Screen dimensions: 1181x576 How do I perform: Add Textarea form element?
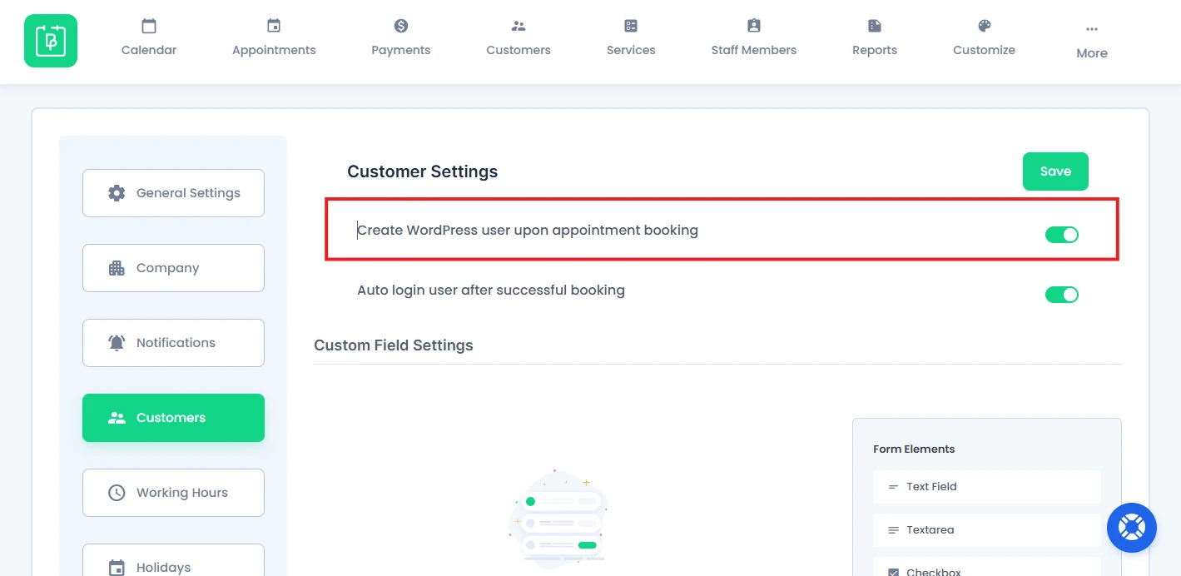pyautogui.click(x=987, y=530)
